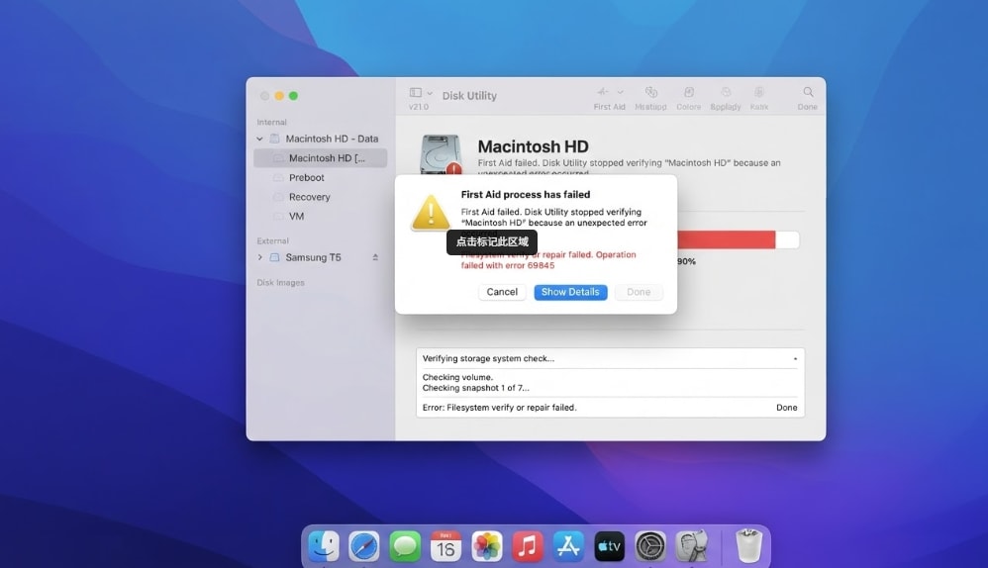988x568 pixels.
Task: Toggle the sidebar view icon in toolbar
Action: pos(415,93)
